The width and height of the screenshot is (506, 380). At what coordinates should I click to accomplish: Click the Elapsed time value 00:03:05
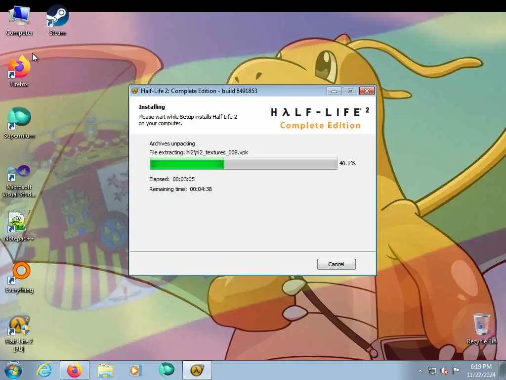click(184, 179)
